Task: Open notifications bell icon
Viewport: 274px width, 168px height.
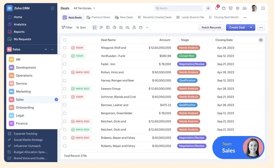Action: pyautogui.click(x=217, y=8)
